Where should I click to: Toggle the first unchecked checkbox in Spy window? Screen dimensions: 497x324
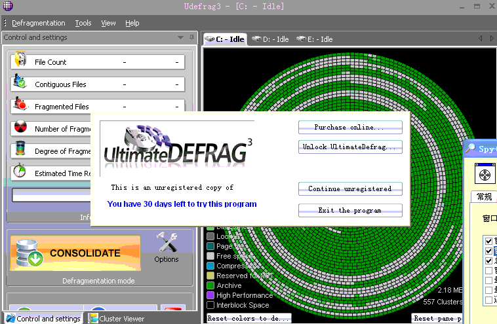coord(488,270)
